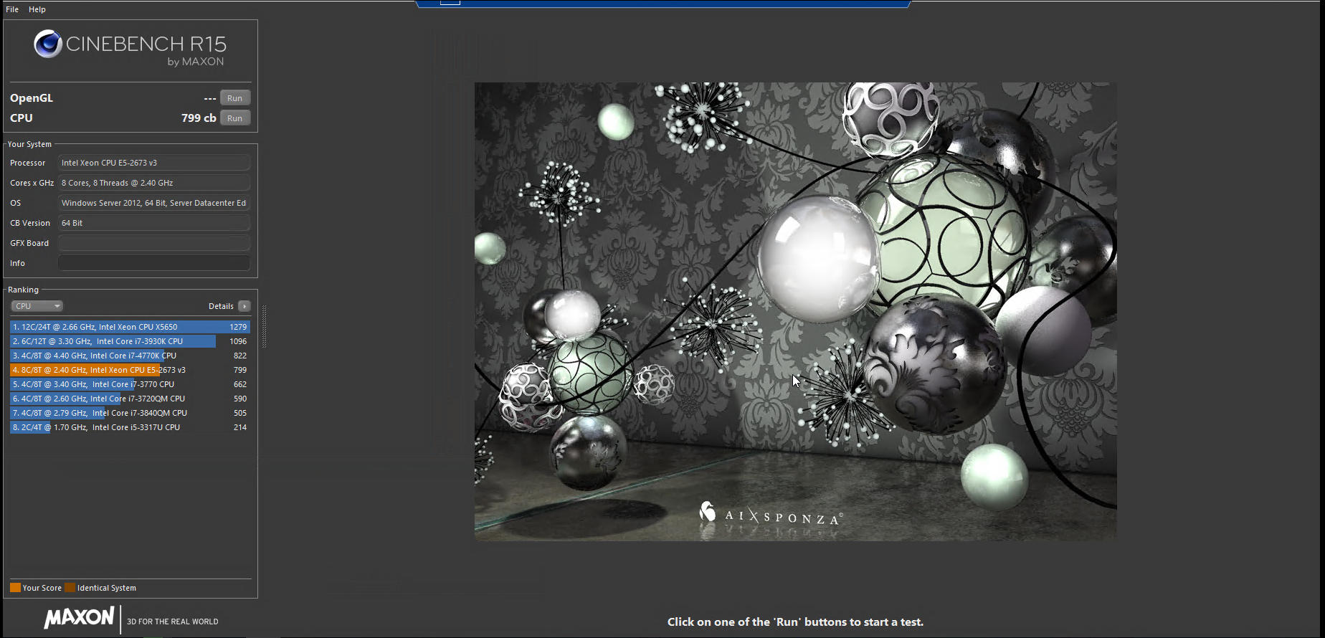Expand ranking Details arrow button

tap(244, 306)
